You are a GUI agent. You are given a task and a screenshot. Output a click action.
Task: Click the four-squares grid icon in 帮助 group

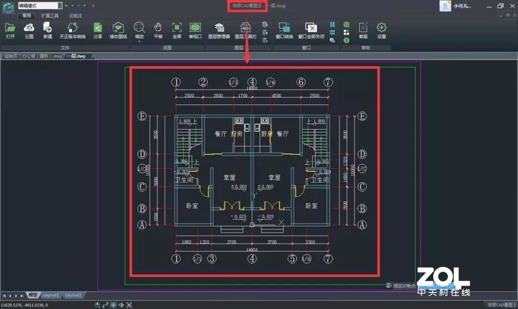coord(346,32)
